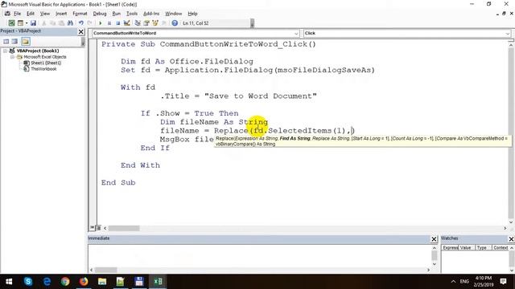Show hidden system tray icons chevron
Viewport: 515px width, 289px height.
(453, 282)
